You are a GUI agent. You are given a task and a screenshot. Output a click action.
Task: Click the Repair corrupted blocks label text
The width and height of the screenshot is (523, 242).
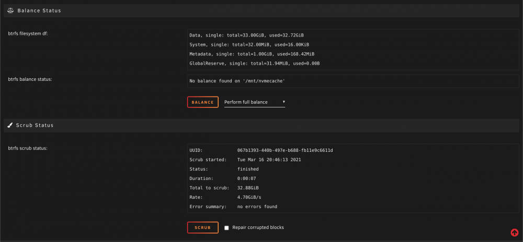click(x=258, y=227)
